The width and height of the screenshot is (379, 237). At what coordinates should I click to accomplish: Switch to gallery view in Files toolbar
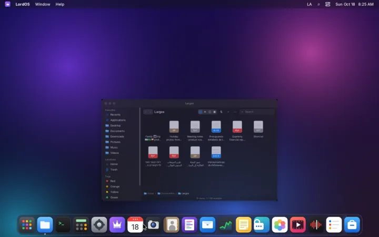214,112
